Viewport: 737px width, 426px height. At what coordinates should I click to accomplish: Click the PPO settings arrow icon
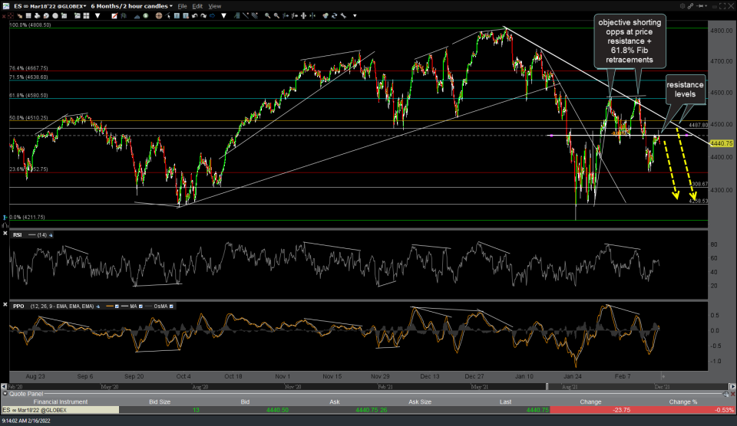pos(97,306)
